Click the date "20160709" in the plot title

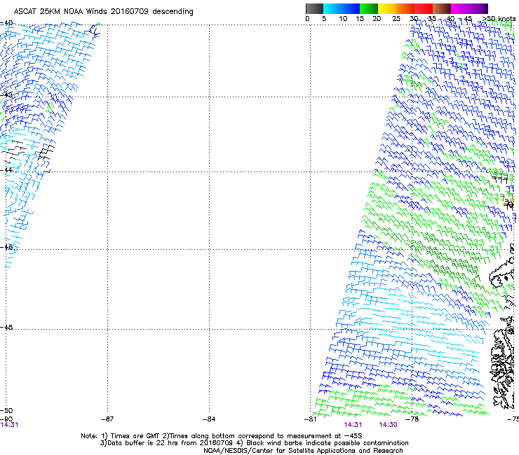[130, 11]
